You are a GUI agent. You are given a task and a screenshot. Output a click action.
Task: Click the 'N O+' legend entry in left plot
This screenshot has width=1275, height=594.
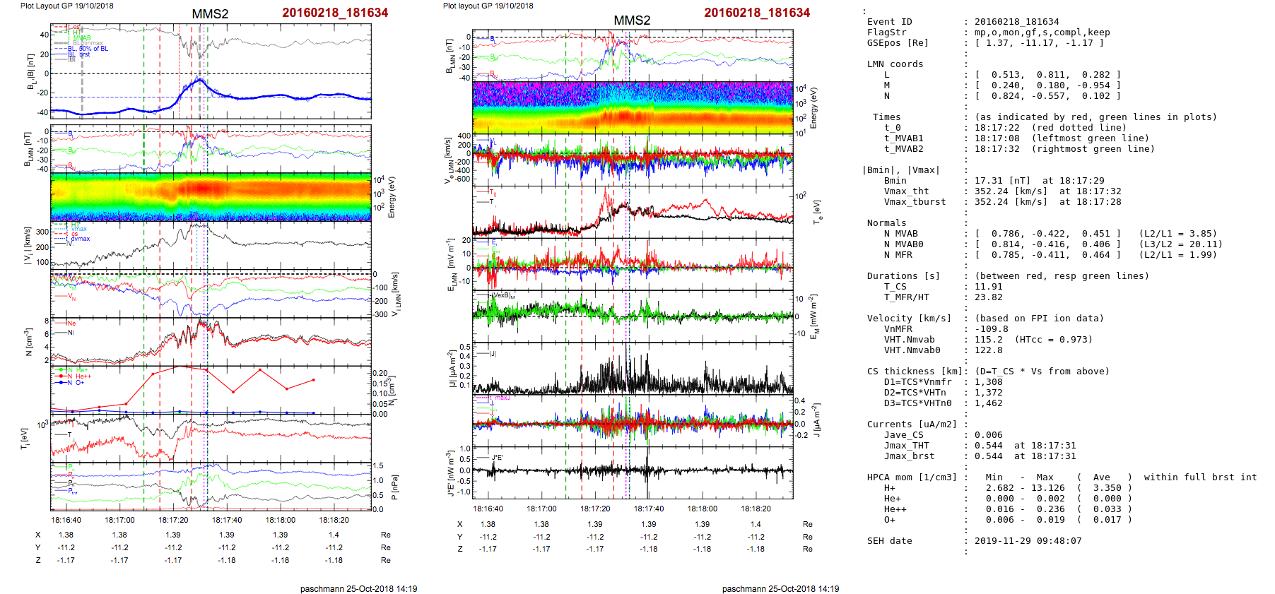click(76, 383)
